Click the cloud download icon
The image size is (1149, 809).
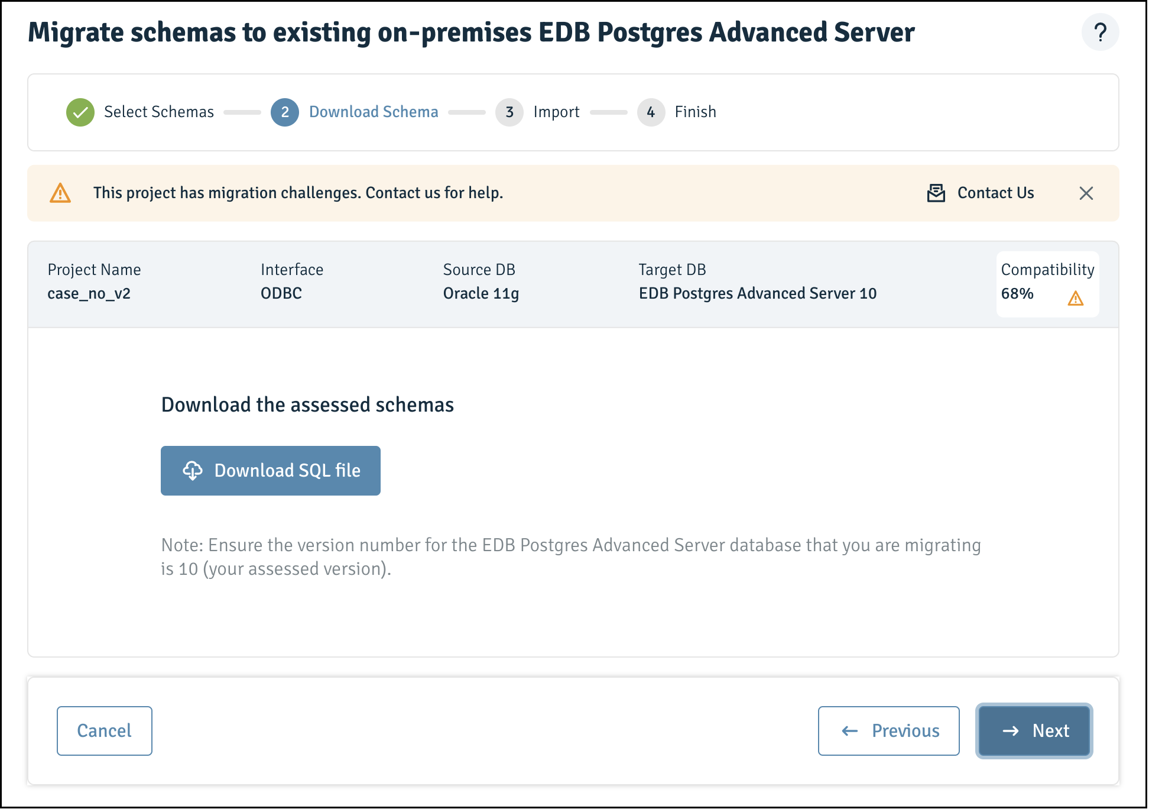click(193, 471)
